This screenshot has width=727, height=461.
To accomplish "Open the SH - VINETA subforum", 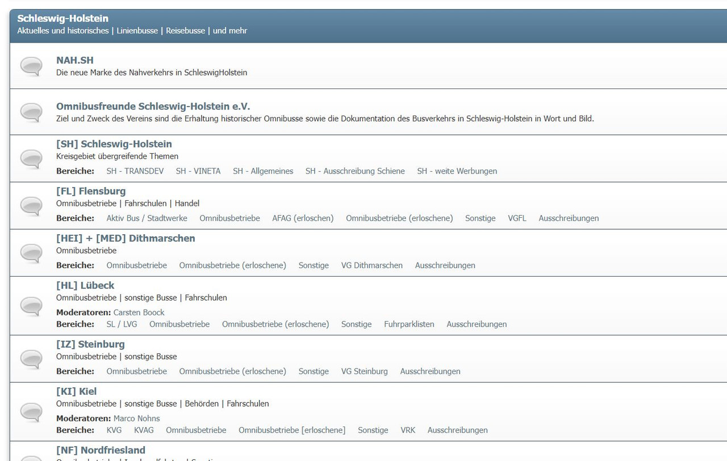I will pyautogui.click(x=198, y=171).
